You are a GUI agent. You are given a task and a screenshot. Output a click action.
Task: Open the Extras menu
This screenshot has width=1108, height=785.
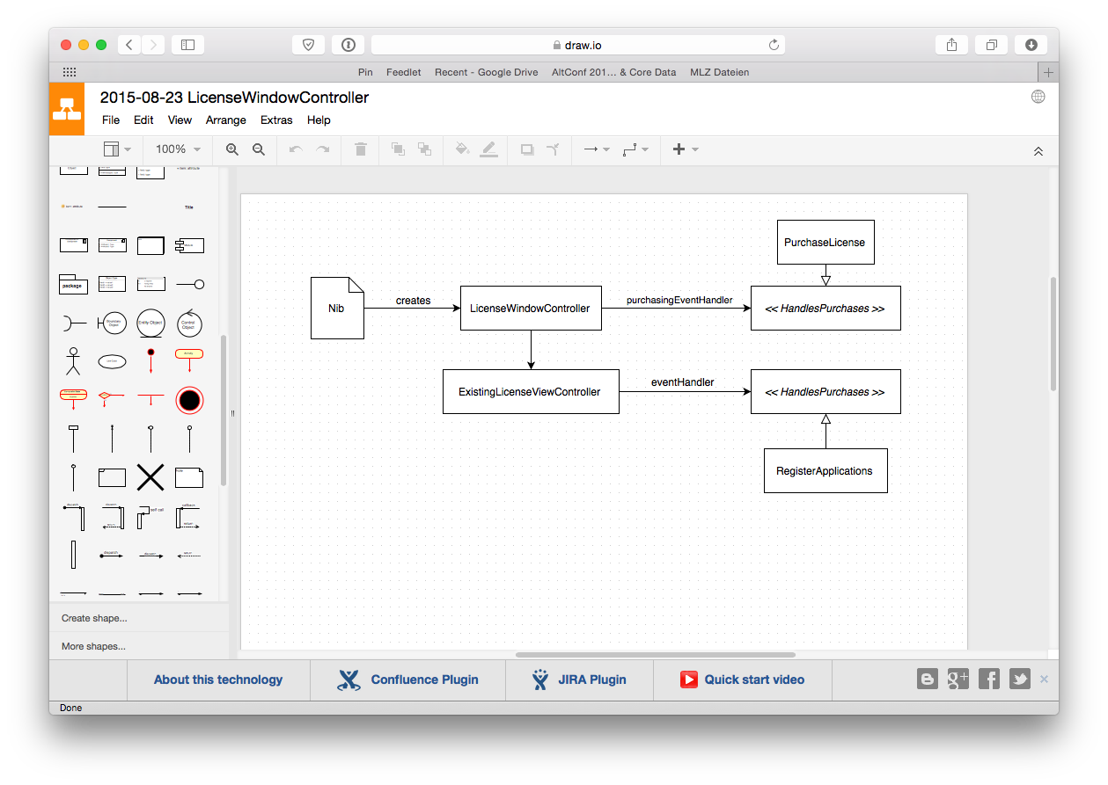(x=276, y=120)
